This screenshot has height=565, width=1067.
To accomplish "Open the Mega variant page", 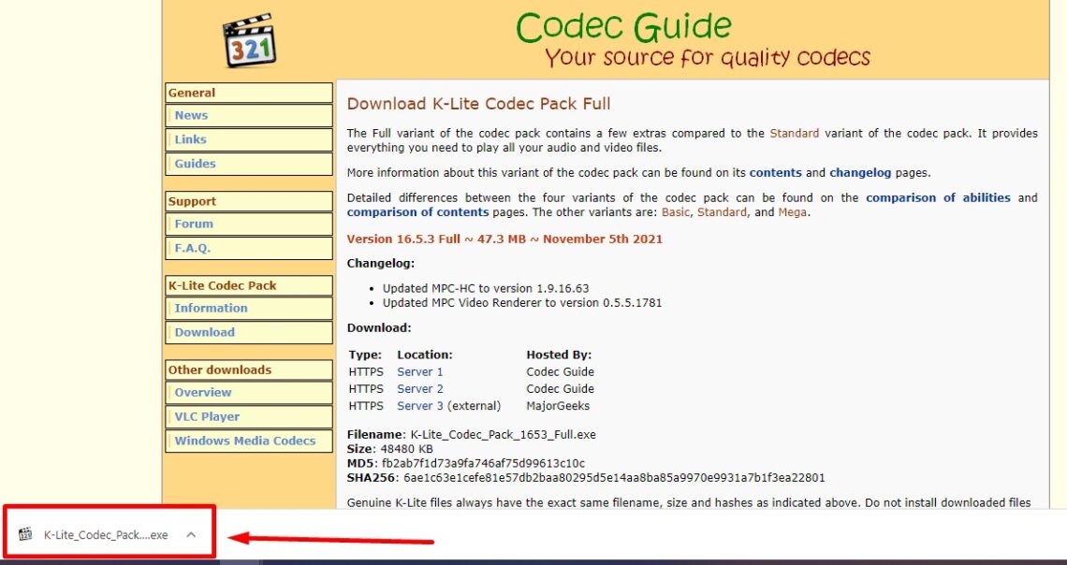I will click(792, 212).
